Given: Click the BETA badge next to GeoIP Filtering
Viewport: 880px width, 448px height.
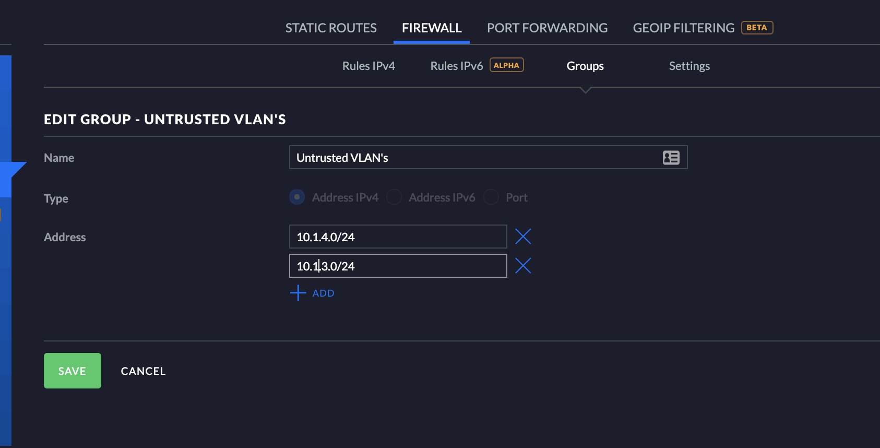Looking at the screenshot, I should tap(757, 28).
